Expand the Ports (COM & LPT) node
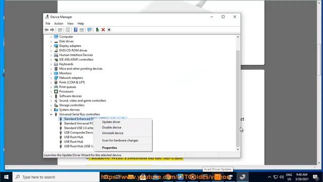323x182 pixels. [x=51, y=82]
